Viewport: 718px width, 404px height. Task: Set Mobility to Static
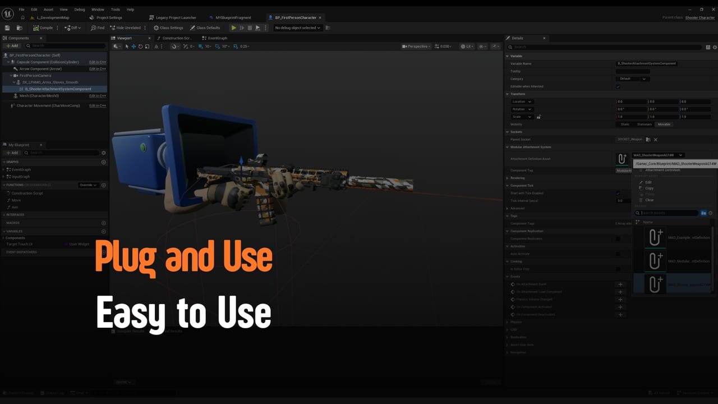tap(625, 124)
